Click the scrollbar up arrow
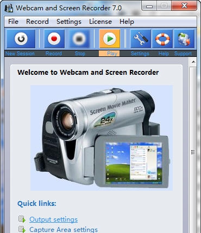The width and height of the screenshot is (201, 233). coord(193,62)
